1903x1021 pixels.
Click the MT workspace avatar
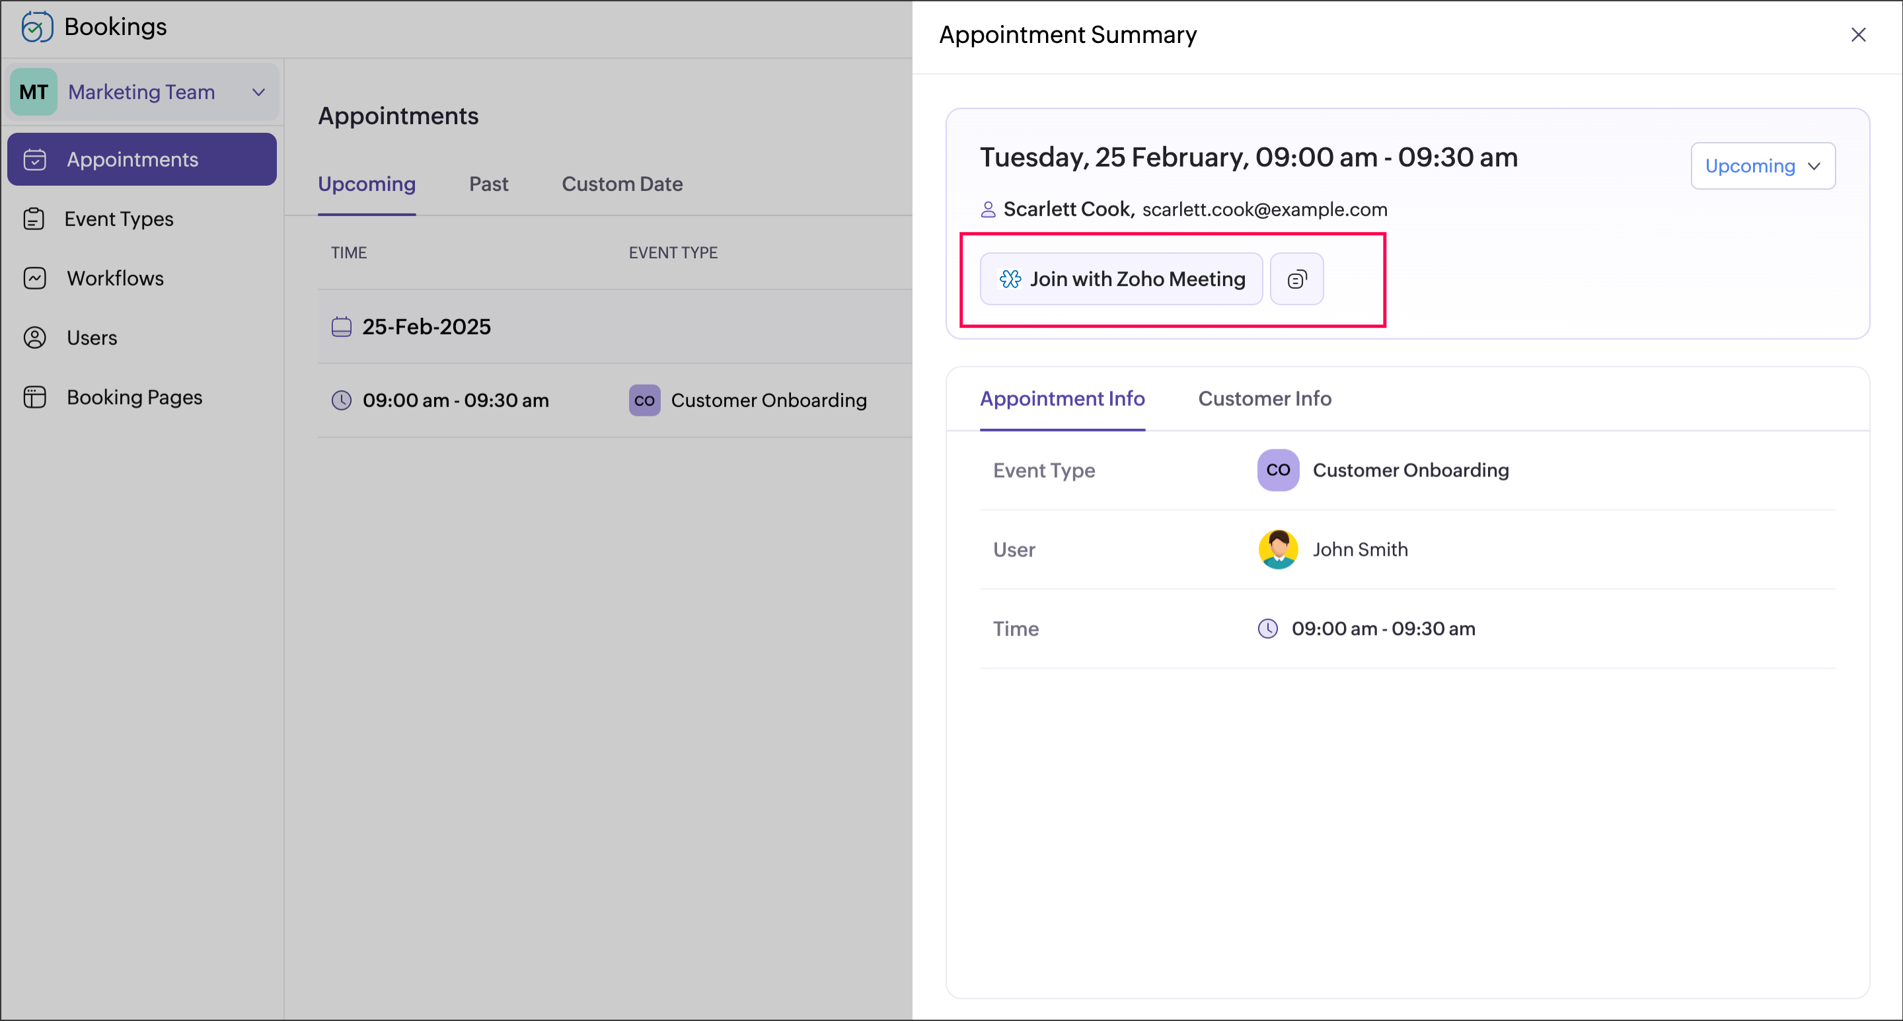34,92
